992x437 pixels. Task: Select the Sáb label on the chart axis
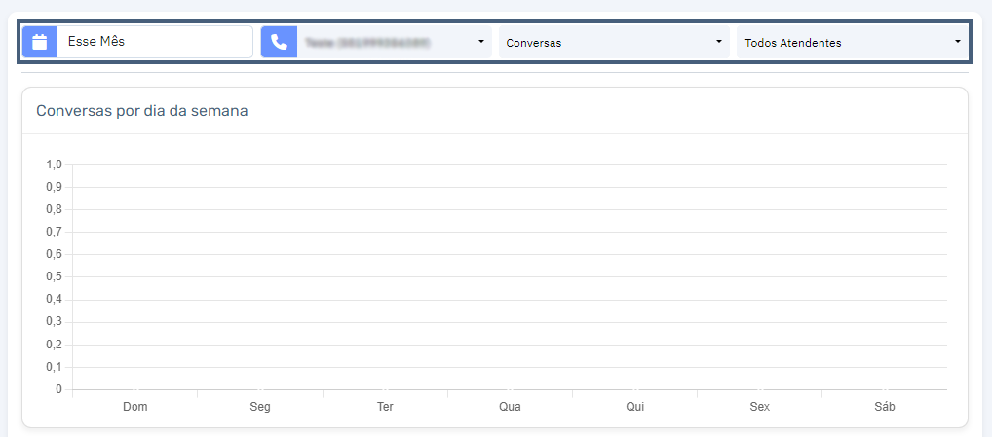click(x=885, y=407)
